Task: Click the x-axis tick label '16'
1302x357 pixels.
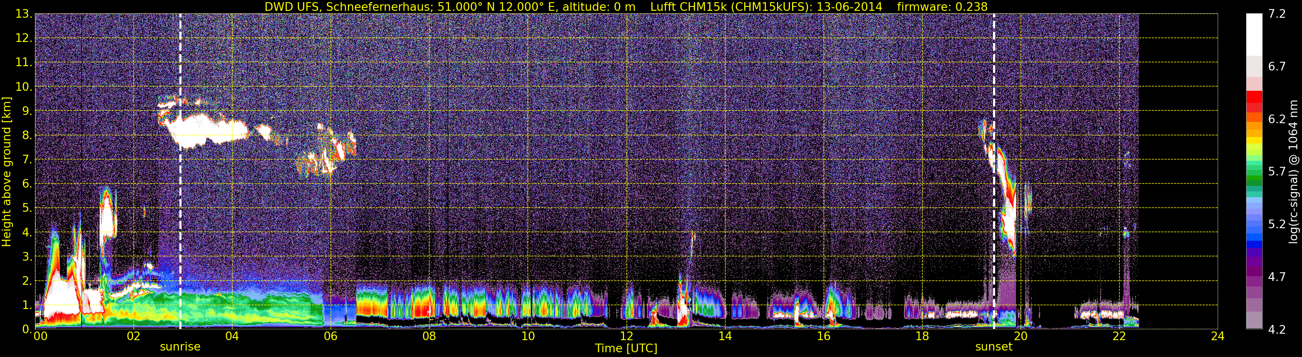Action: pos(823,337)
